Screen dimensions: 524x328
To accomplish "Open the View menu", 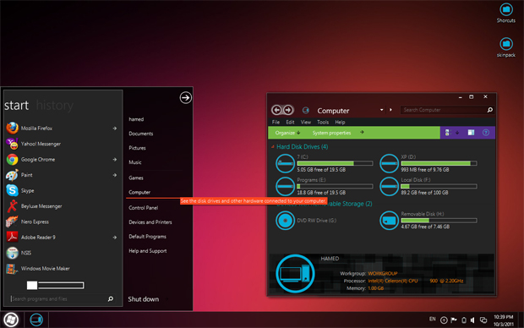I will (x=305, y=122).
